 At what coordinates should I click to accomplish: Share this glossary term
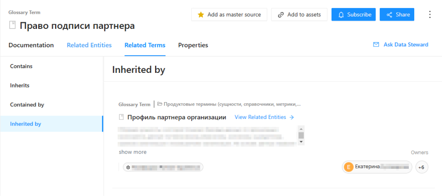click(x=397, y=15)
